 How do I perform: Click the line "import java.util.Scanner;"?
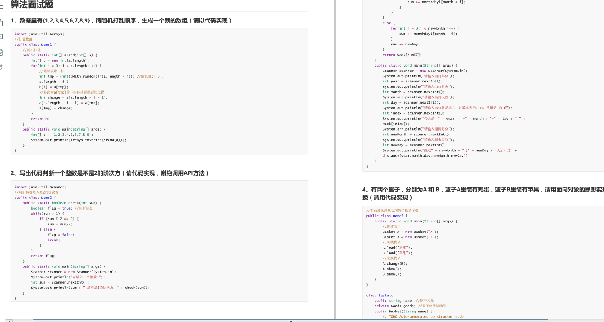[x=40, y=187]
